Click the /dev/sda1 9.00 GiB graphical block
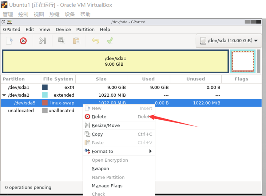266x196 pixels. [116, 61]
